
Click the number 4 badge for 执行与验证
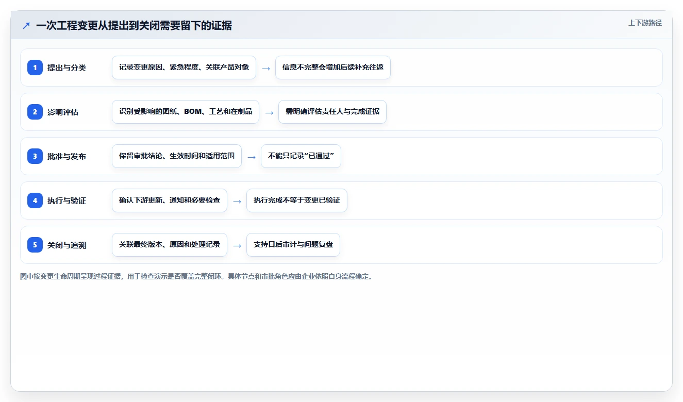tap(35, 200)
